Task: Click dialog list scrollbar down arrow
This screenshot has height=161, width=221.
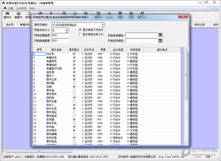Action: click(186, 143)
